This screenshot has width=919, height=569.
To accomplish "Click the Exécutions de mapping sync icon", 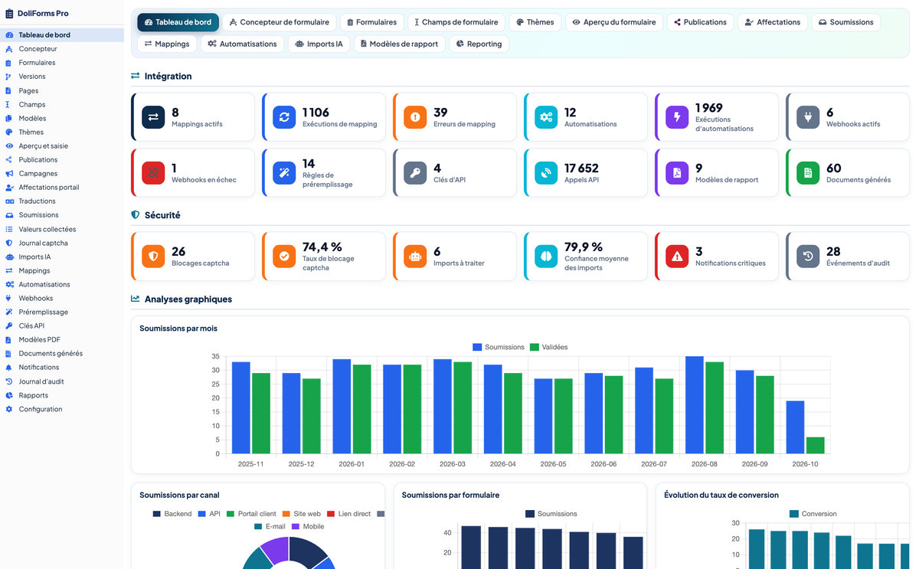I will (x=284, y=117).
